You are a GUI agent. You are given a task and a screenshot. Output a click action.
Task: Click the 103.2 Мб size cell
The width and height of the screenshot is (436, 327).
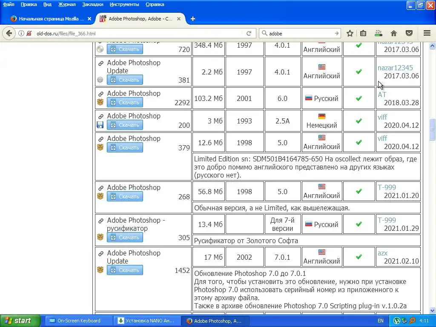(208, 98)
